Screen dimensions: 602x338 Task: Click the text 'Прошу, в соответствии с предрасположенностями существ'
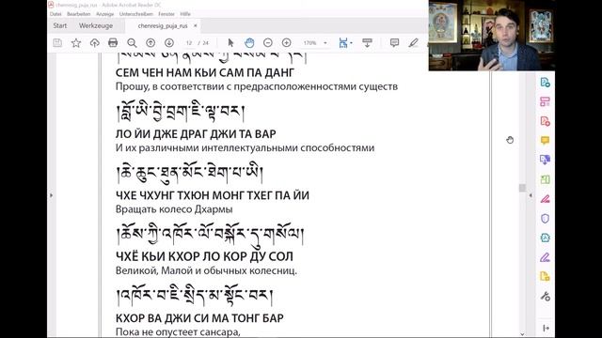pyautogui.click(x=257, y=86)
